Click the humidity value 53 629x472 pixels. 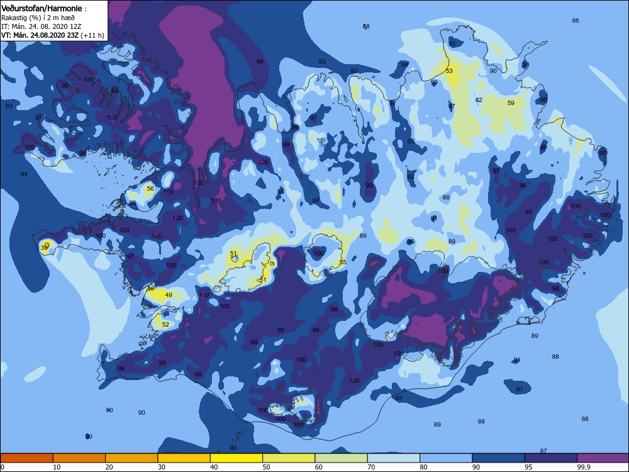click(x=449, y=70)
